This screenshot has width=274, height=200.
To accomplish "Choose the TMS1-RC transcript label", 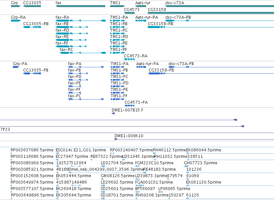I will click(119, 30).
